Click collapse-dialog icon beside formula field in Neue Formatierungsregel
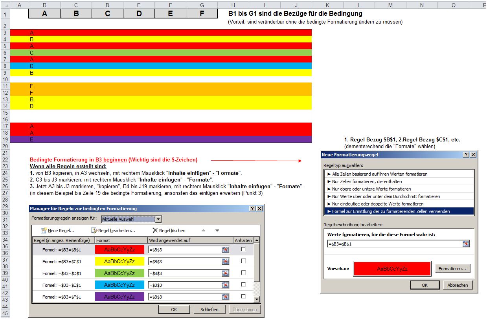The height and width of the screenshot is (319, 487). pos(466,244)
